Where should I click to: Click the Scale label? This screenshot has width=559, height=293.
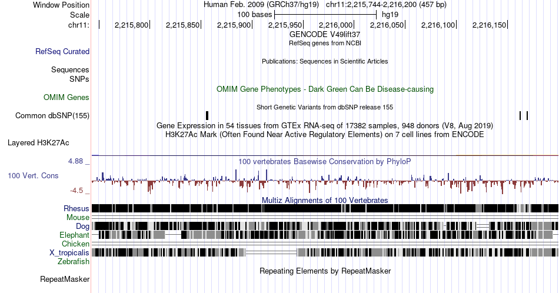tap(80, 15)
